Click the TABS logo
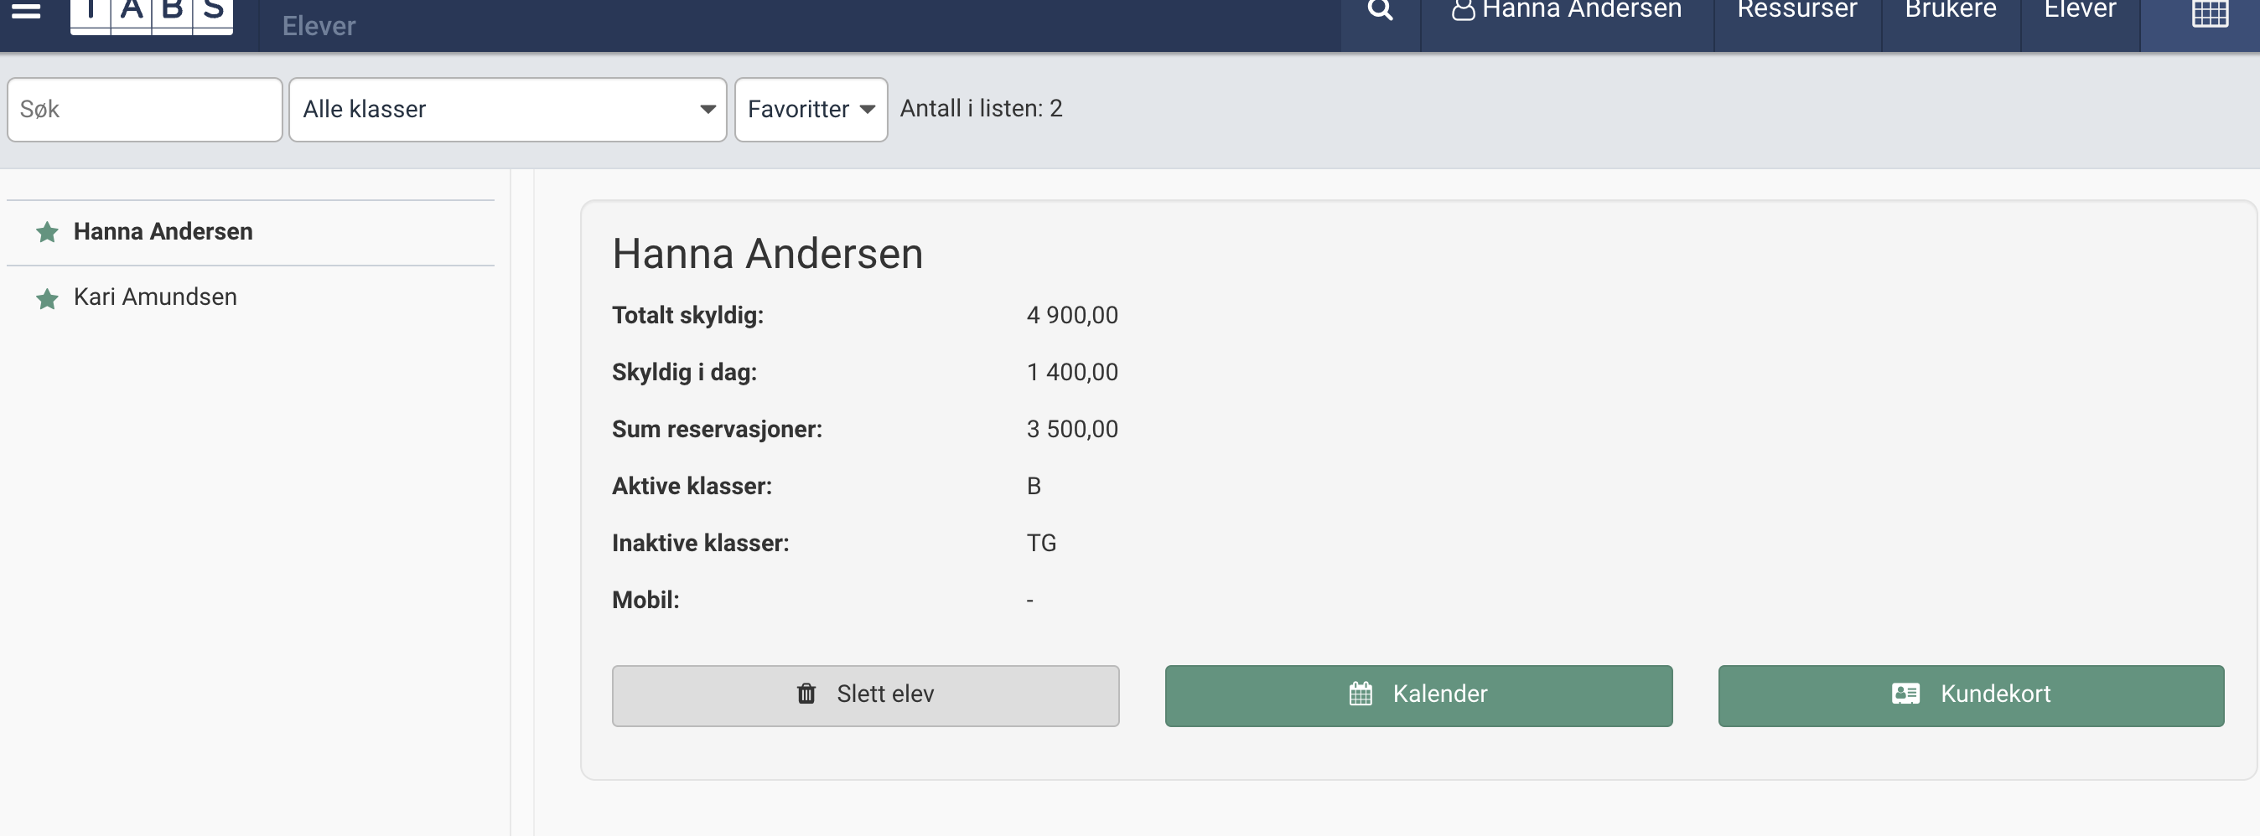The width and height of the screenshot is (2260, 836). (x=152, y=16)
